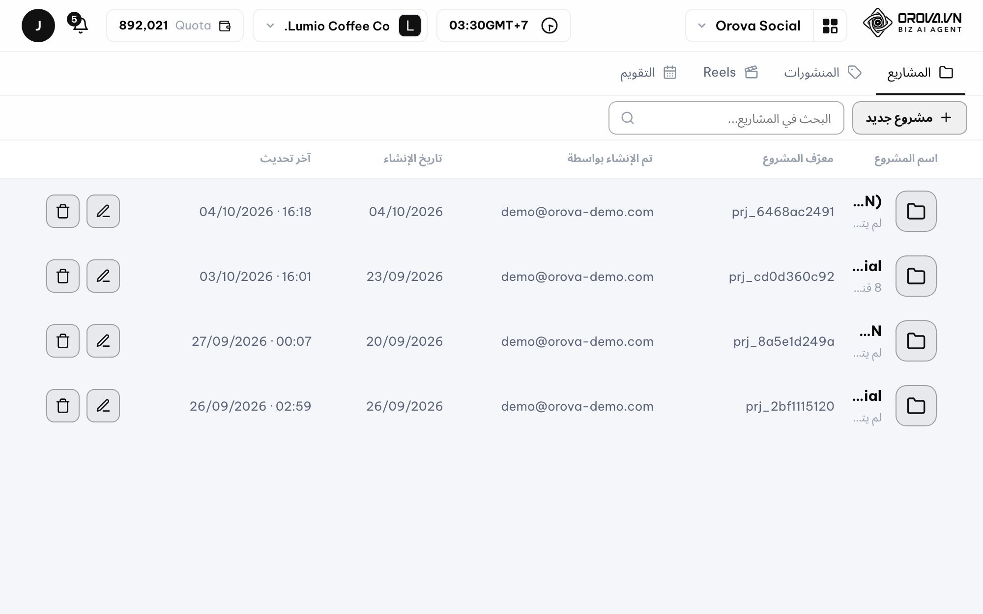Click the project ID prj_2bf1115120
The image size is (983, 614).
[790, 406]
